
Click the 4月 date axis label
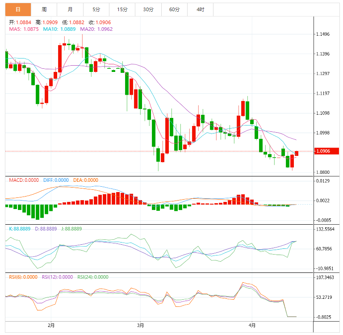252,325
